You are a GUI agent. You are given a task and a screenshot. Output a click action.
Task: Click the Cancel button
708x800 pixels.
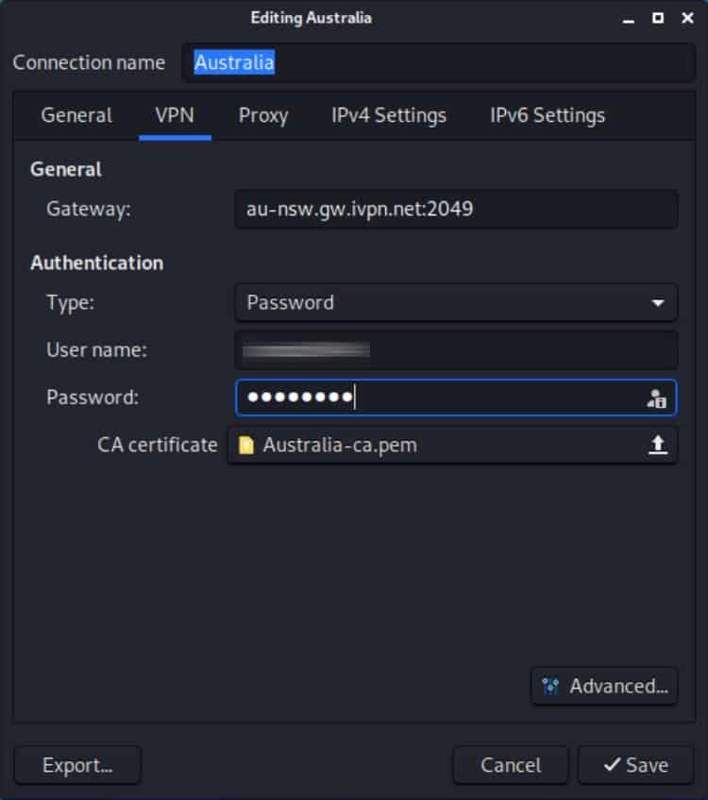(511, 765)
